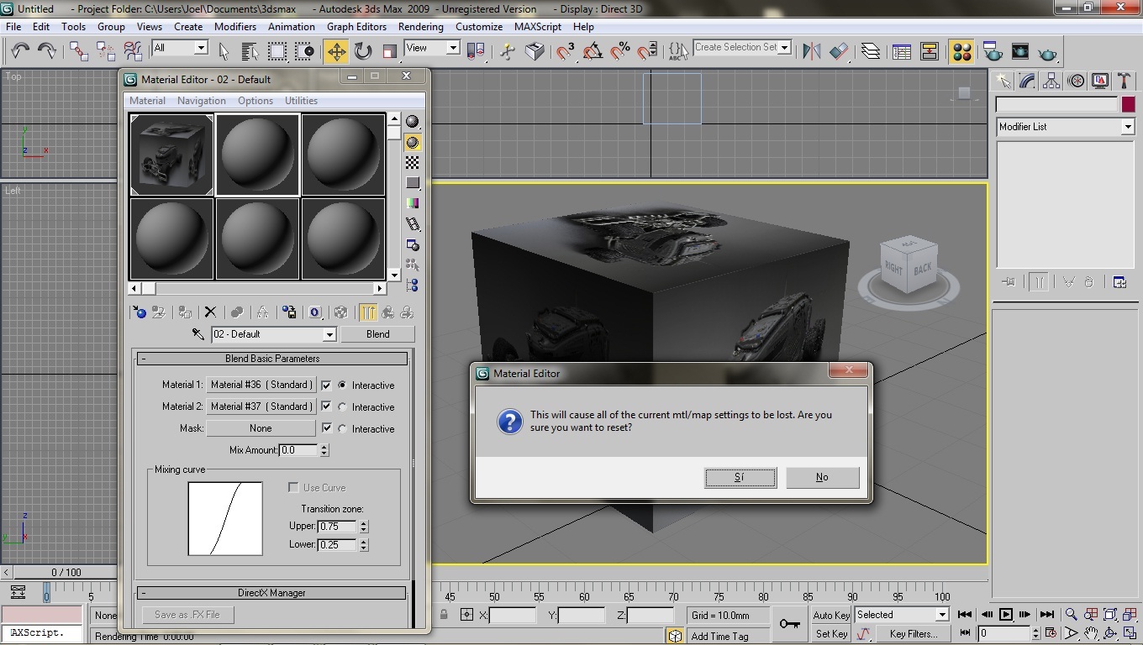The height and width of the screenshot is (645, 1143).
Task: Open the MAXScript menu
Action: point(538,27)
